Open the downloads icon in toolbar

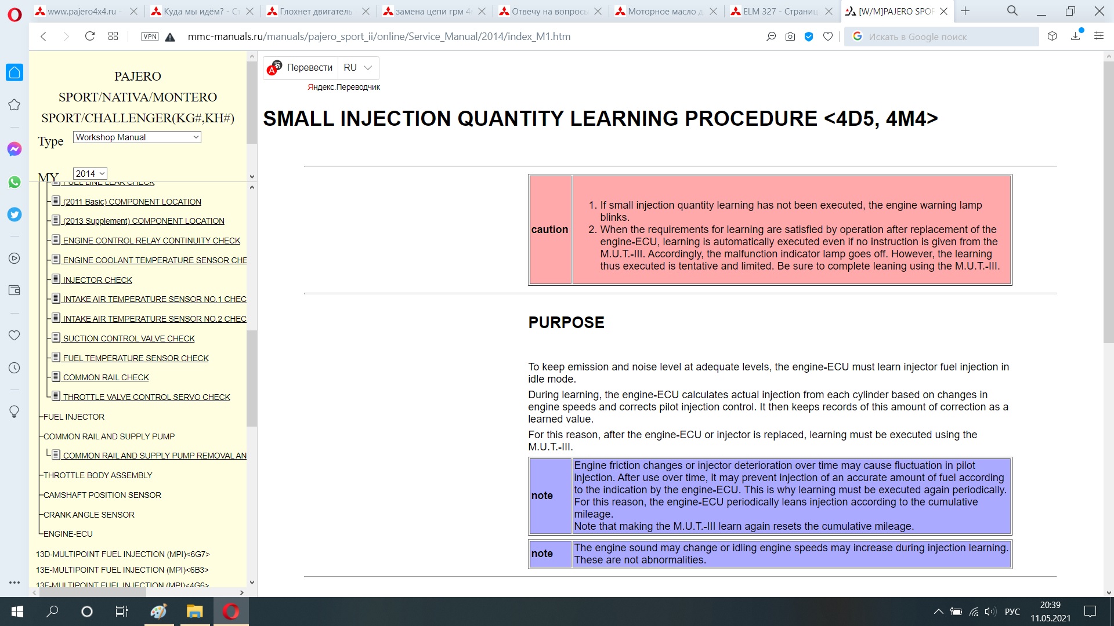[1075, 37]
